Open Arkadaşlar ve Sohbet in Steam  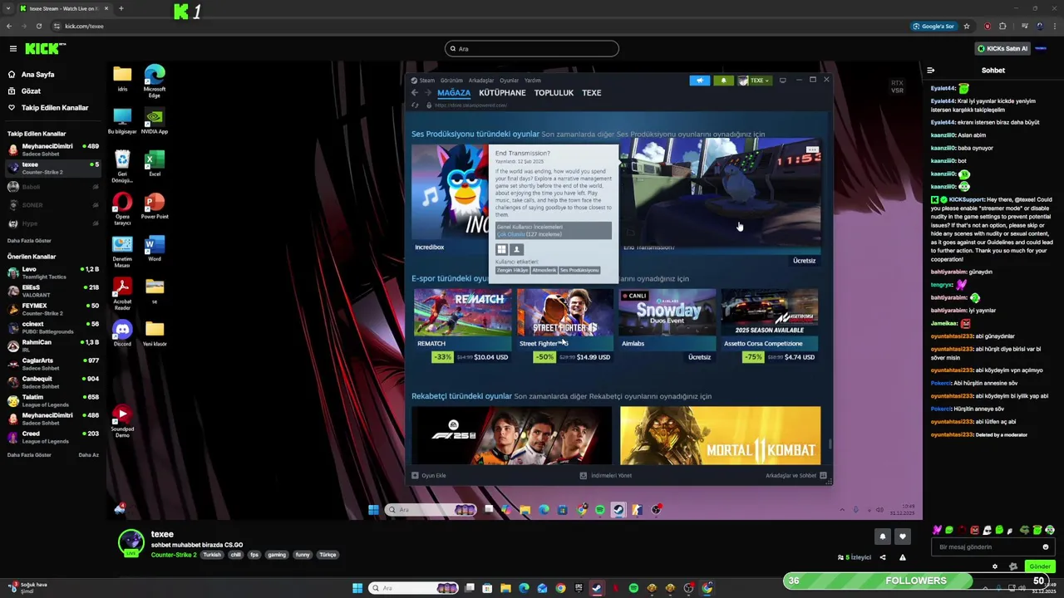click(796, 476)
